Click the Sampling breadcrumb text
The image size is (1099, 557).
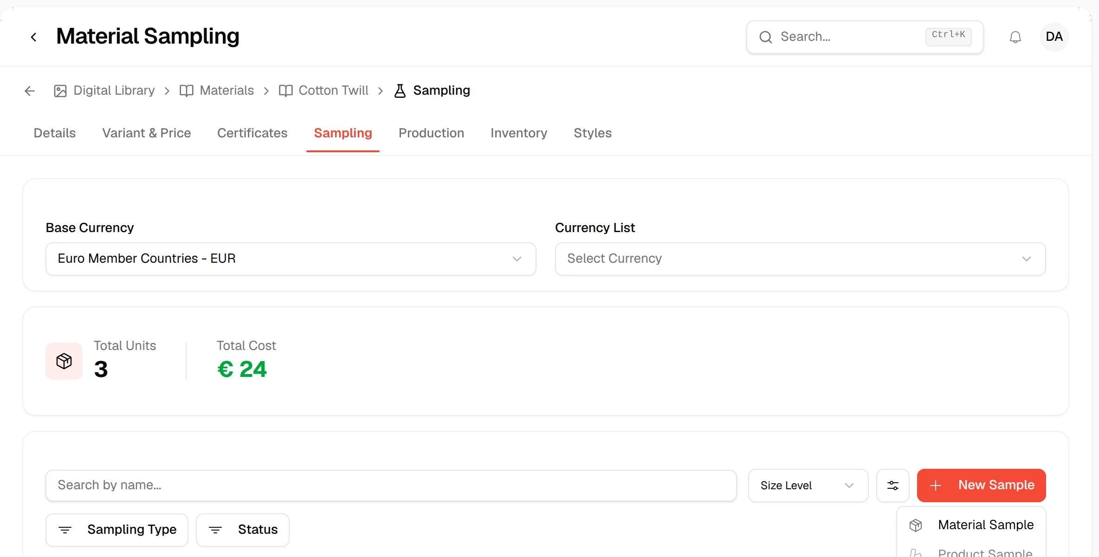[442, 91]
